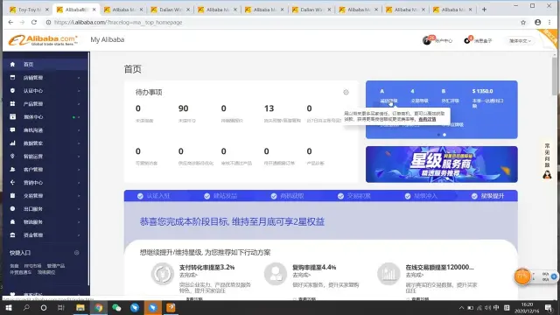Reload the page
Viewport: 560px width, 315px height.
click(34, 22)
